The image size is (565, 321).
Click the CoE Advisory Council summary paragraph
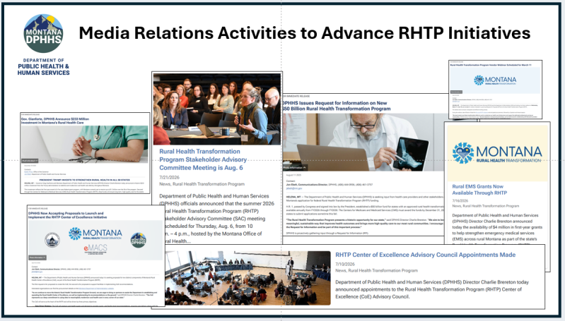tap(432, 289)
